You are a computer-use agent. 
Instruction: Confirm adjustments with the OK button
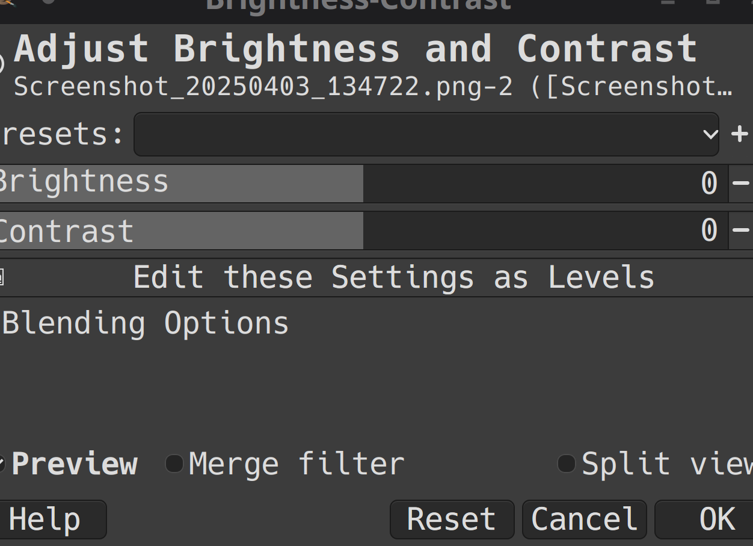[704, 519]
